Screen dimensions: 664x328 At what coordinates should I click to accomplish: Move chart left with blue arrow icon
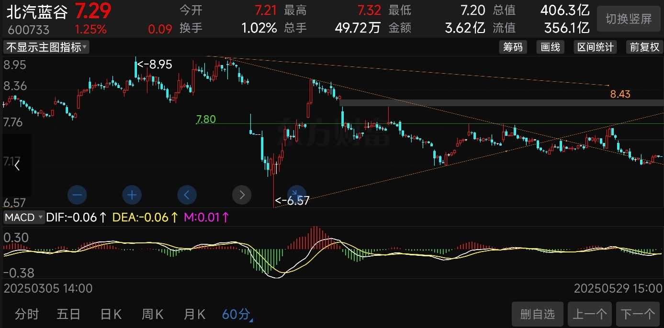[187, 195]
